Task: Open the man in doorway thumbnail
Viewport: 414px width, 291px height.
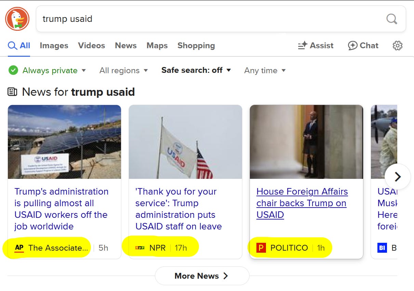Action: pos(306,142)
